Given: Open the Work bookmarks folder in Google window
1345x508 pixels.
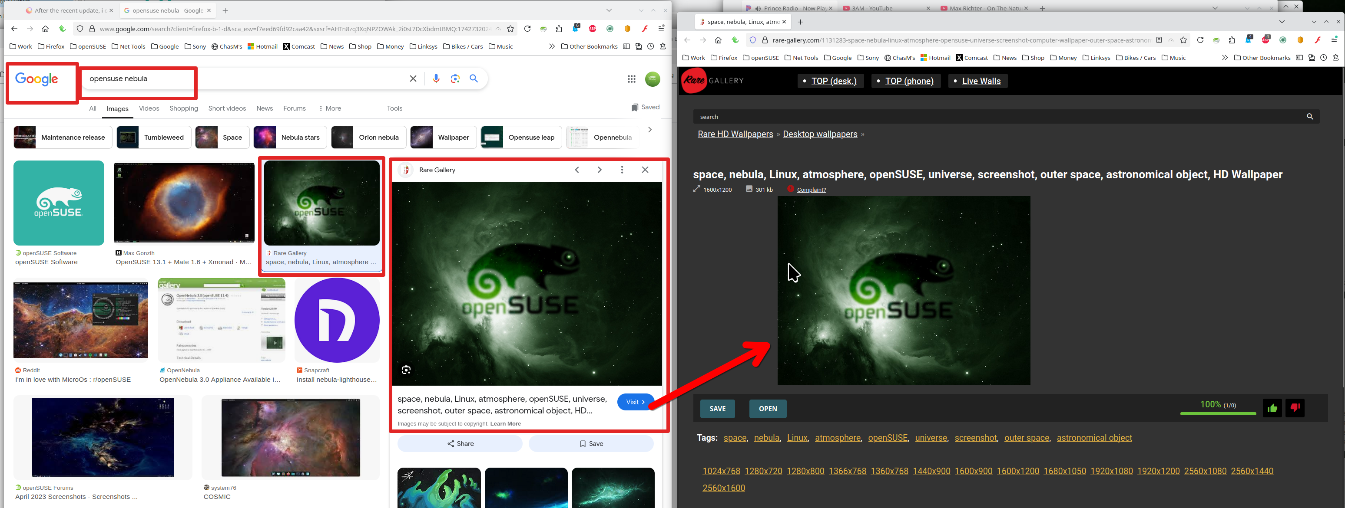Looking at the screenshot, I should tap(21, 46).
